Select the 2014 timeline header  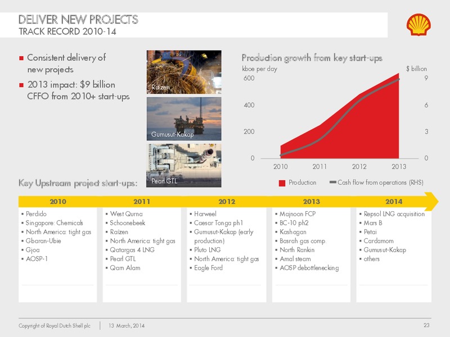tap(394, 202)
